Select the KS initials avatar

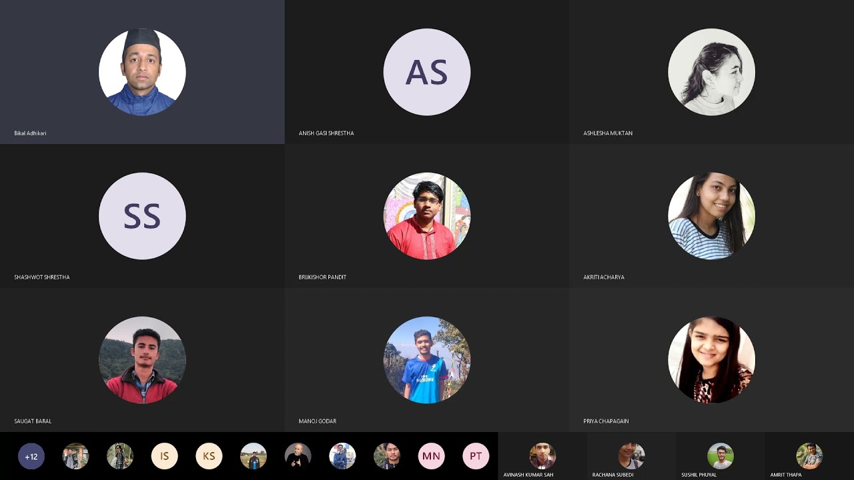(x=209, y=456)
